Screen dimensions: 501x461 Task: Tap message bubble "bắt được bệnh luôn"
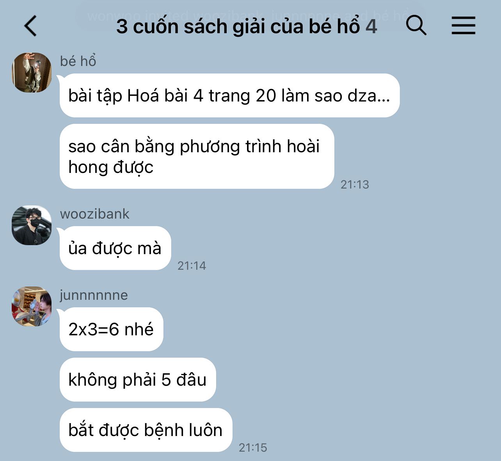(x=146, y=430)
